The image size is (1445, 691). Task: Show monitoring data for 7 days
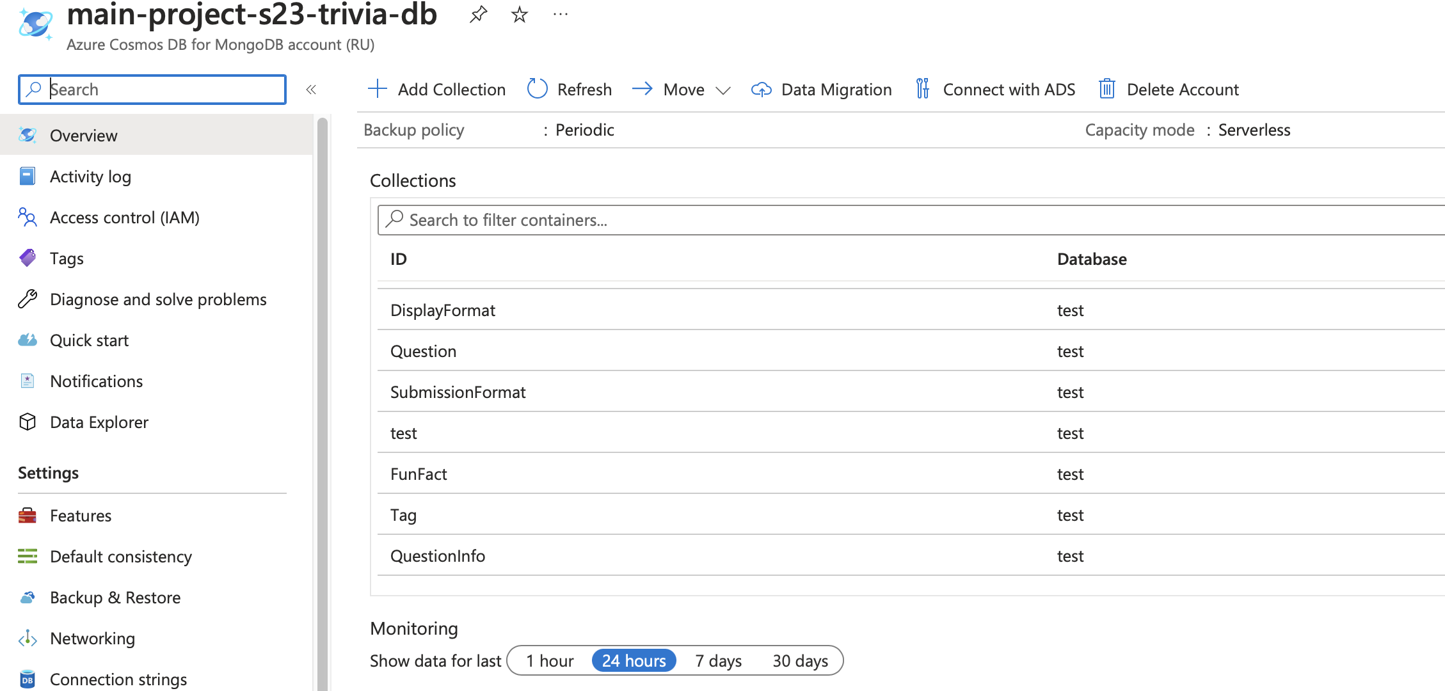[719, 661]
